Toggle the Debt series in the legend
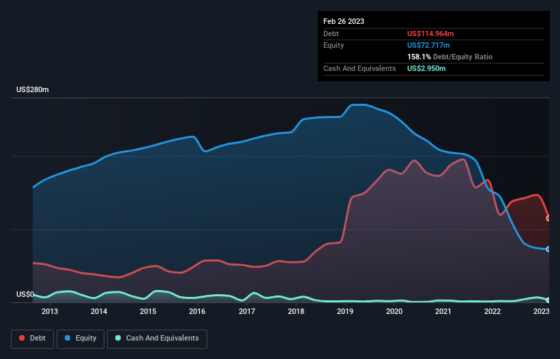Viewport: 560px width, 359px height. pos(32,339)
